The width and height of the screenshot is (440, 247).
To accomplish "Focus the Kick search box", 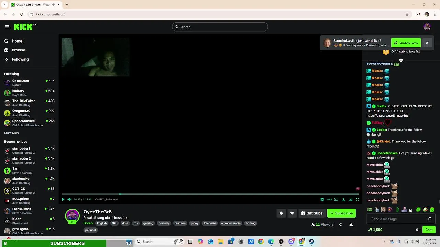I will tap(220, 27).
